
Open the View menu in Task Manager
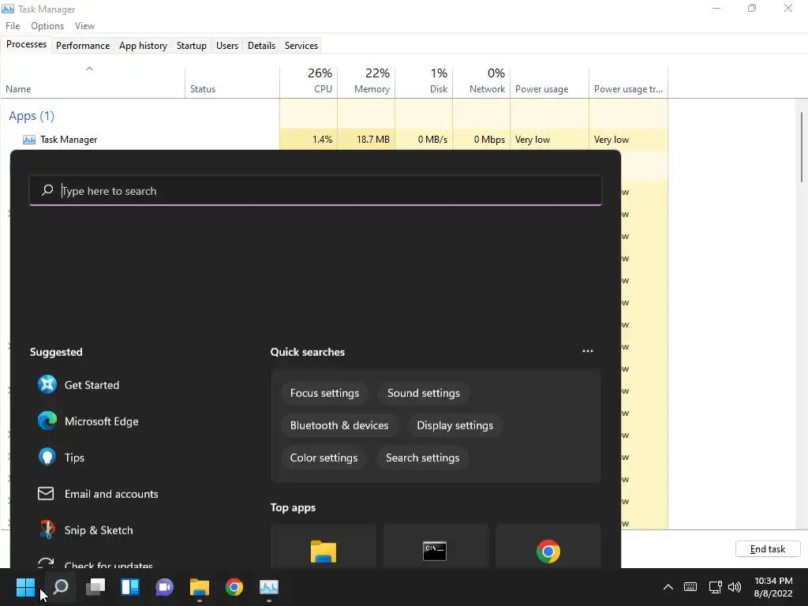[84, 26]
